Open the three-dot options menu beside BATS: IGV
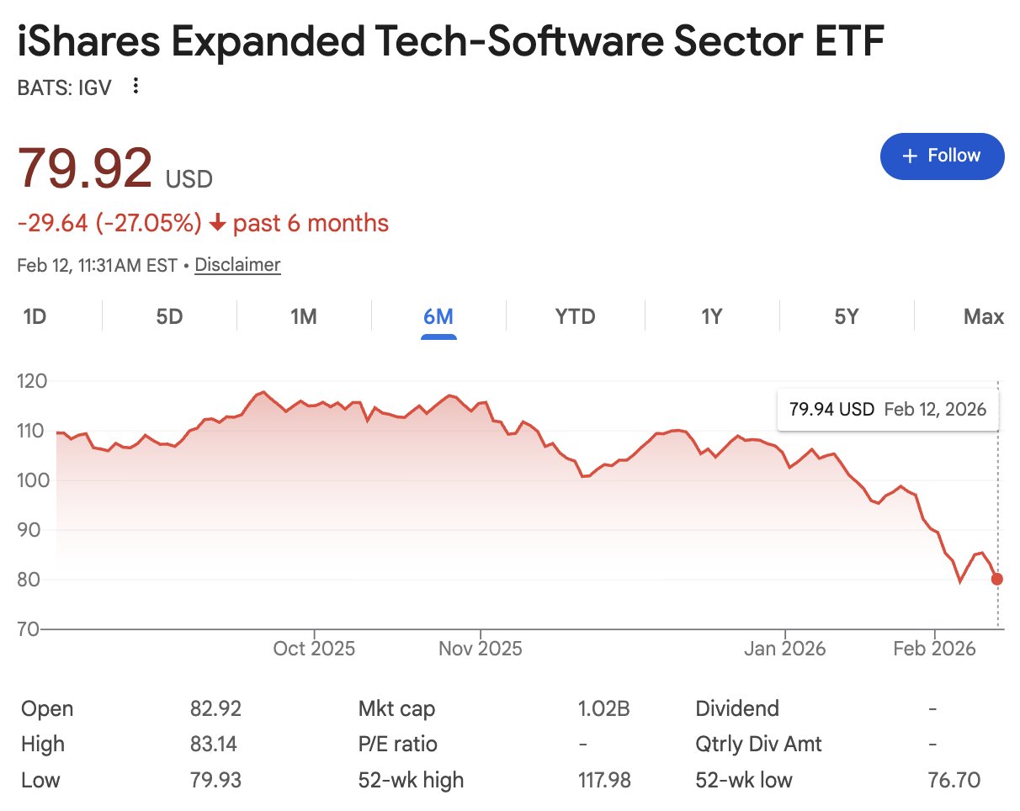This screenshot has width=1020, height=811. pyautogui.click(x=135, y=86)
